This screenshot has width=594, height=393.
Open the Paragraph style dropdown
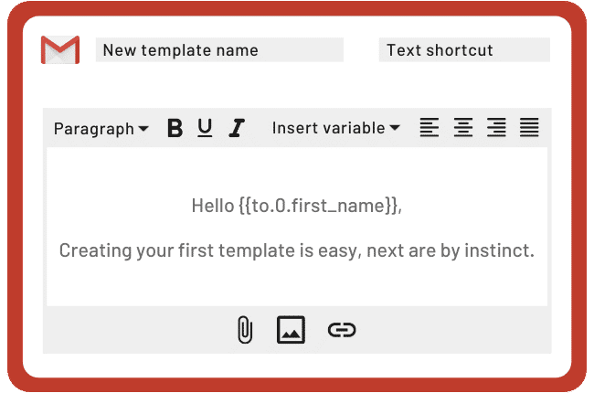[x=101, y=129]
